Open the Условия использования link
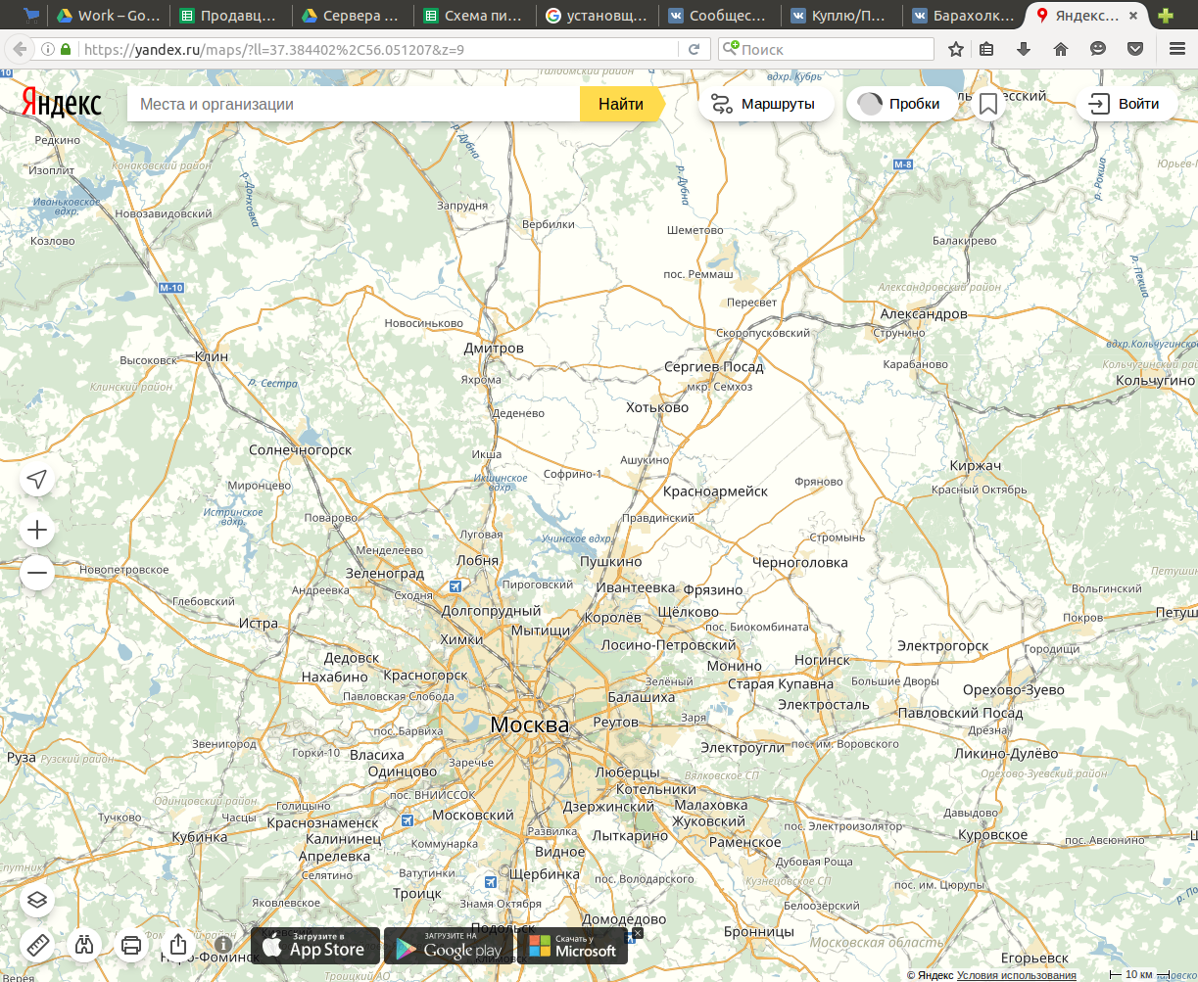 [1016, 975]
